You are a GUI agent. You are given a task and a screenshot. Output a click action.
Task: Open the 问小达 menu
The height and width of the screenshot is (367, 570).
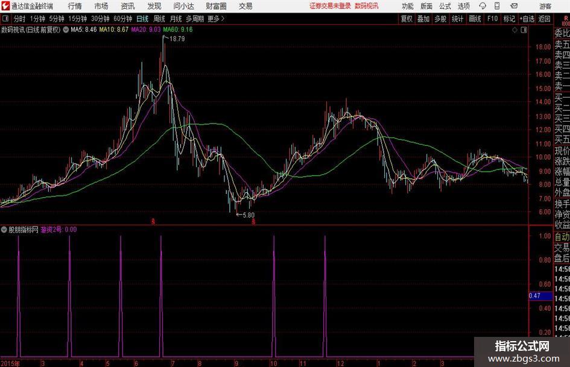pos(183,6)
